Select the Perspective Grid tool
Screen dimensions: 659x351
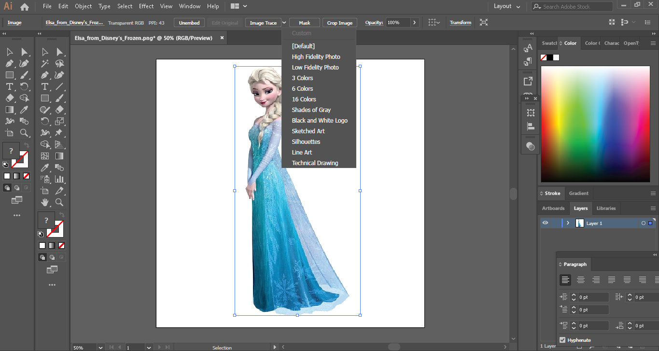point(59,144)
